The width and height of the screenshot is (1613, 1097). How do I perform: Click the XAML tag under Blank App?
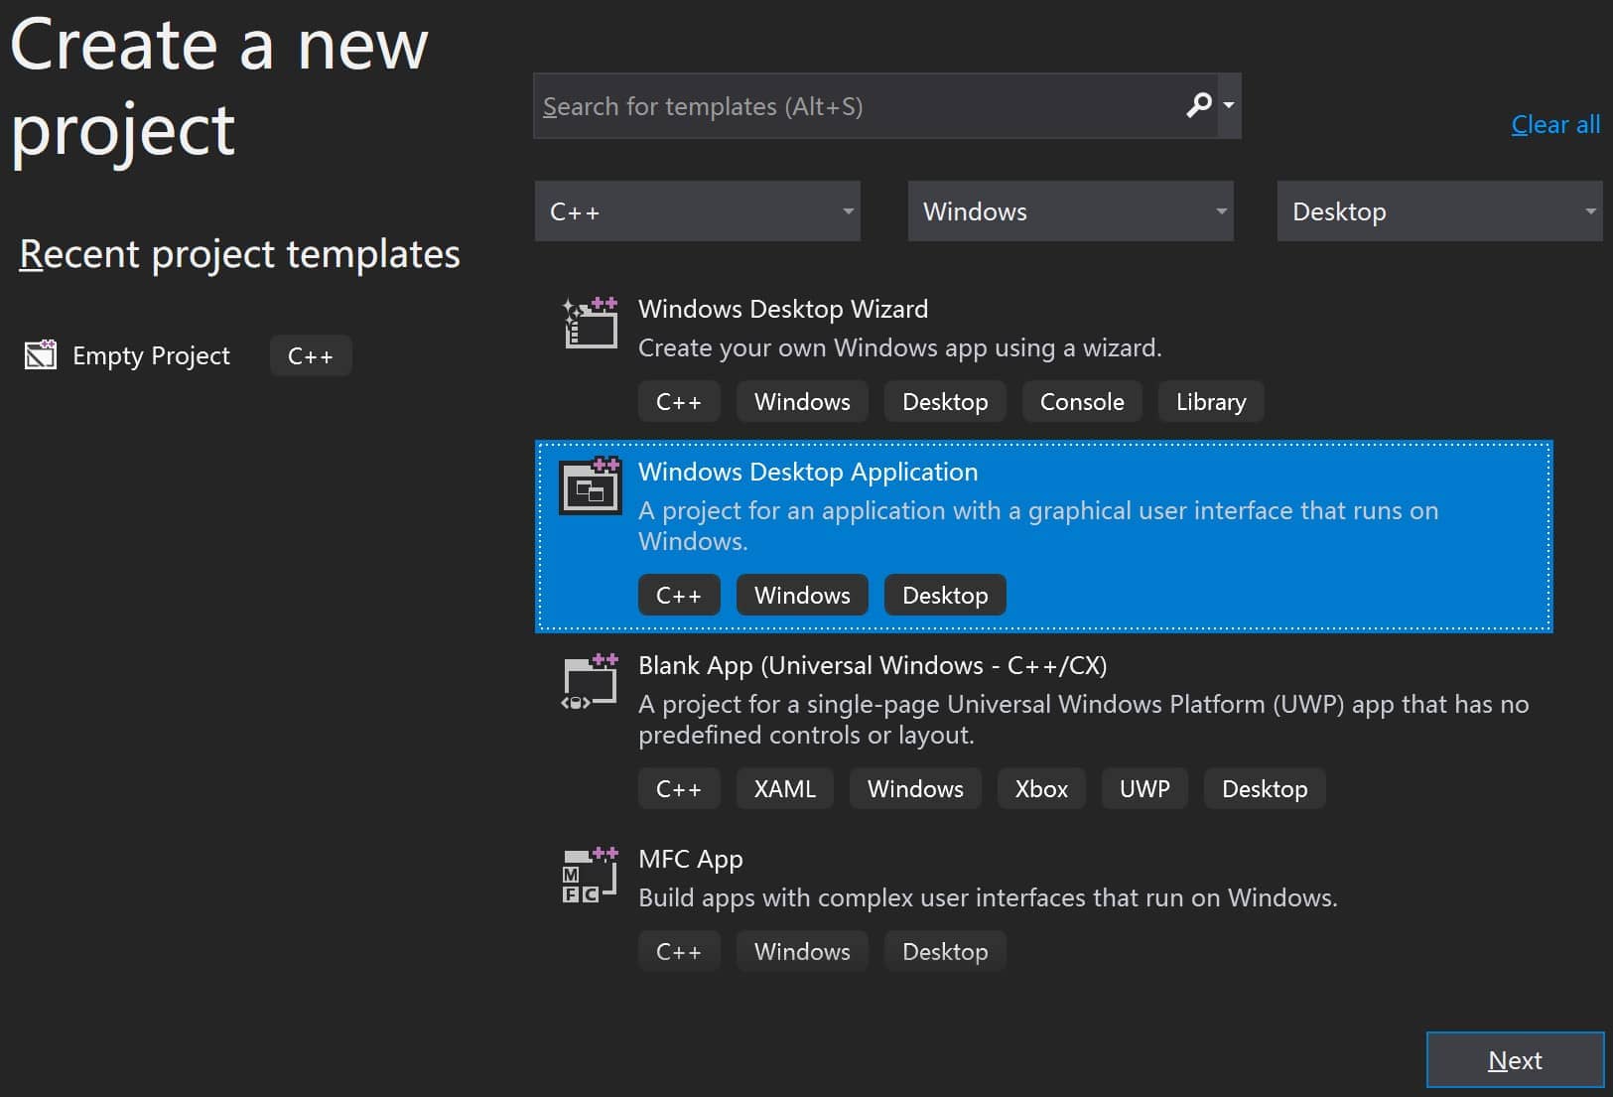click(784, 789)
